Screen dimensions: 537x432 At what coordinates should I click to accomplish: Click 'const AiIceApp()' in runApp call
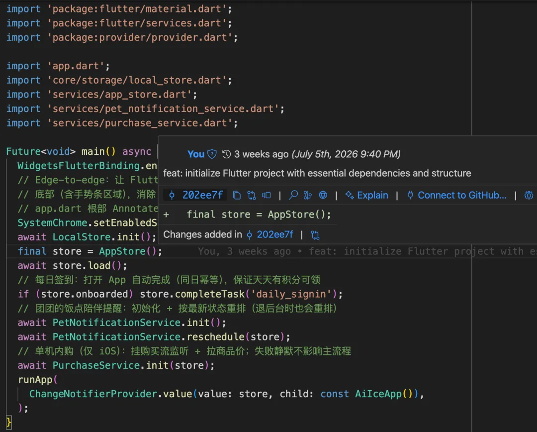click(367, 394)
